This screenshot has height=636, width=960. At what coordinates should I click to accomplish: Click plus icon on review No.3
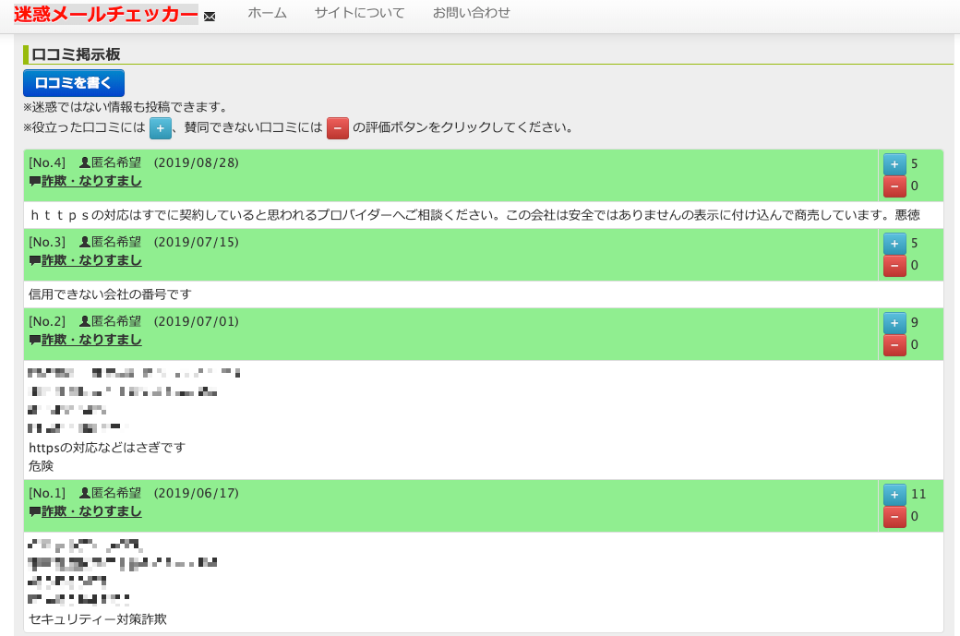click(x=894, y=244)
